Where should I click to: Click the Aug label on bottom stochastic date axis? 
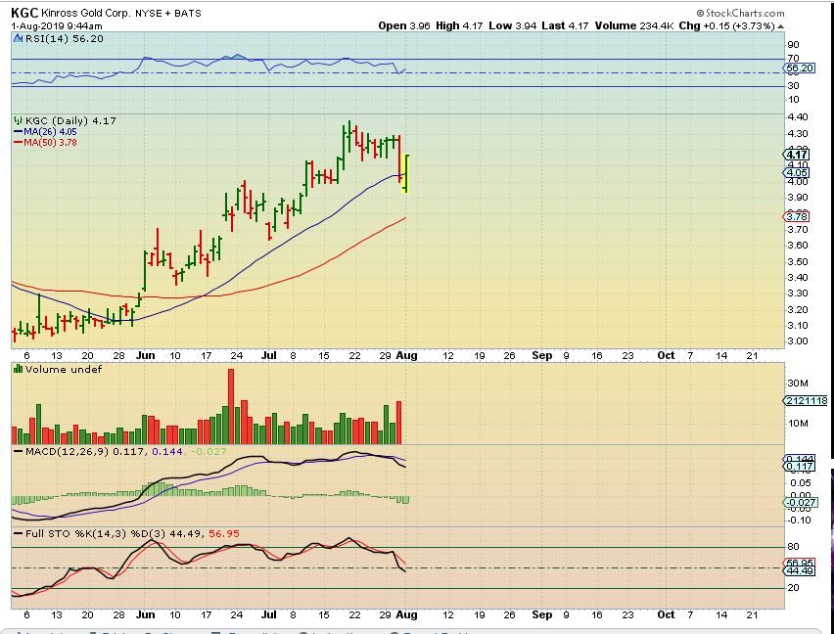point(407,614)
